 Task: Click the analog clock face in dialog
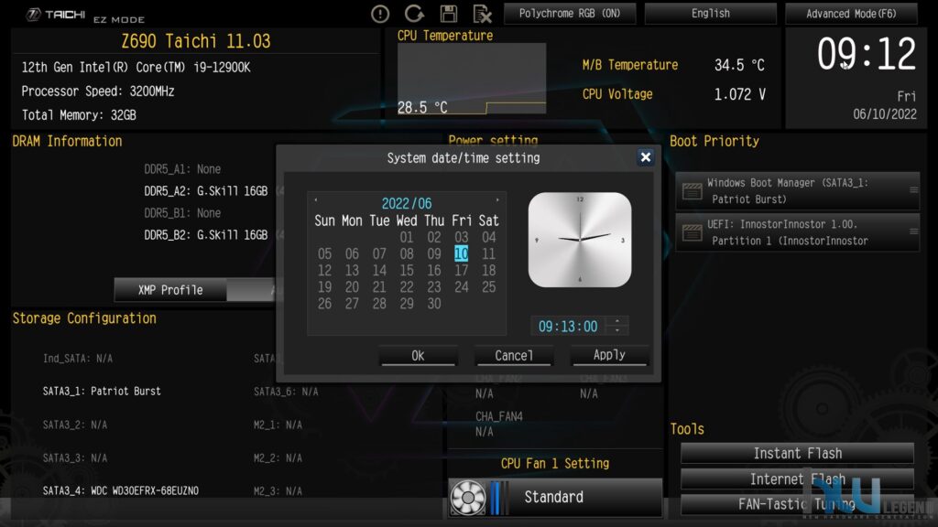click(580, 240)
